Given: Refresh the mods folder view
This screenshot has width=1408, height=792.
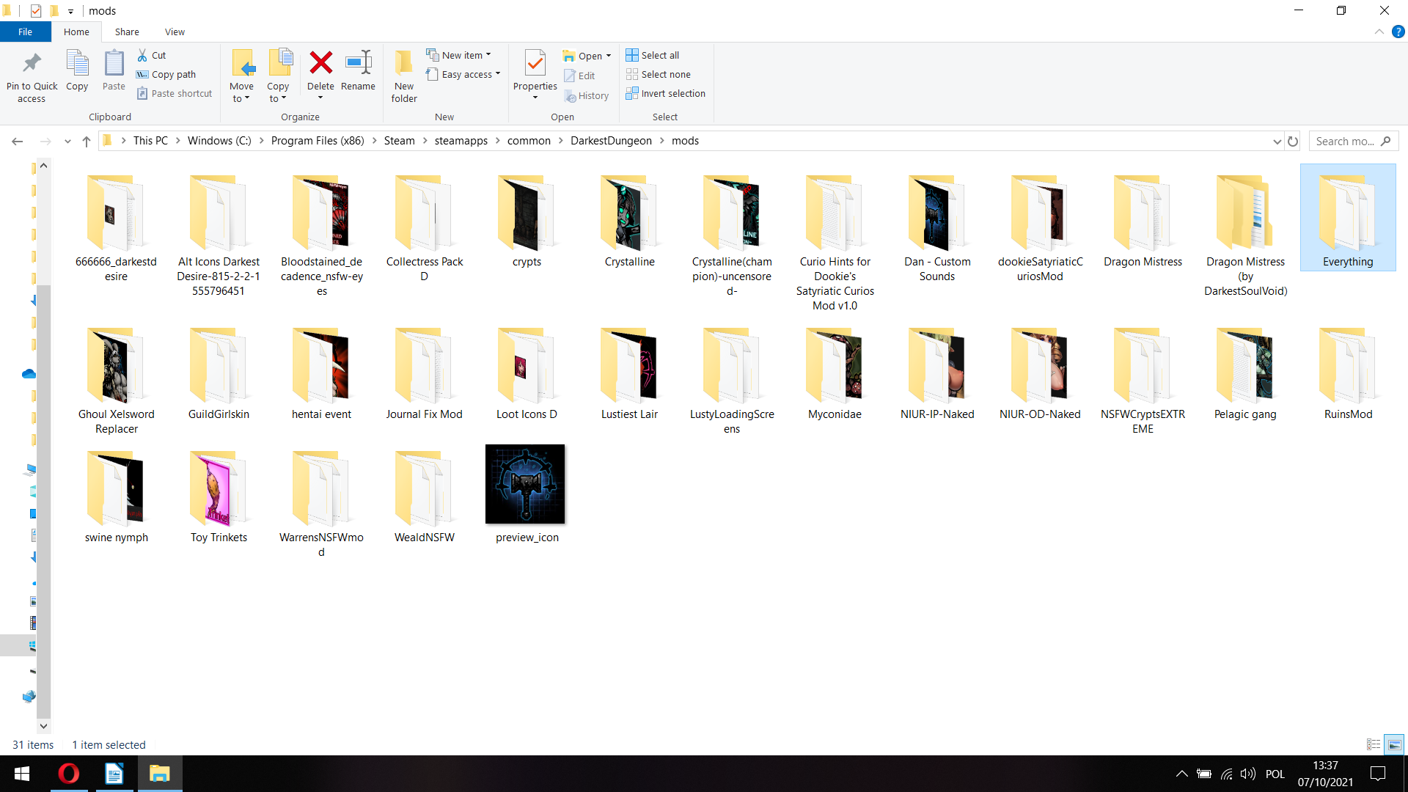Looking at the screenshot, I should pyautogui.click(x=1293, y=141).
